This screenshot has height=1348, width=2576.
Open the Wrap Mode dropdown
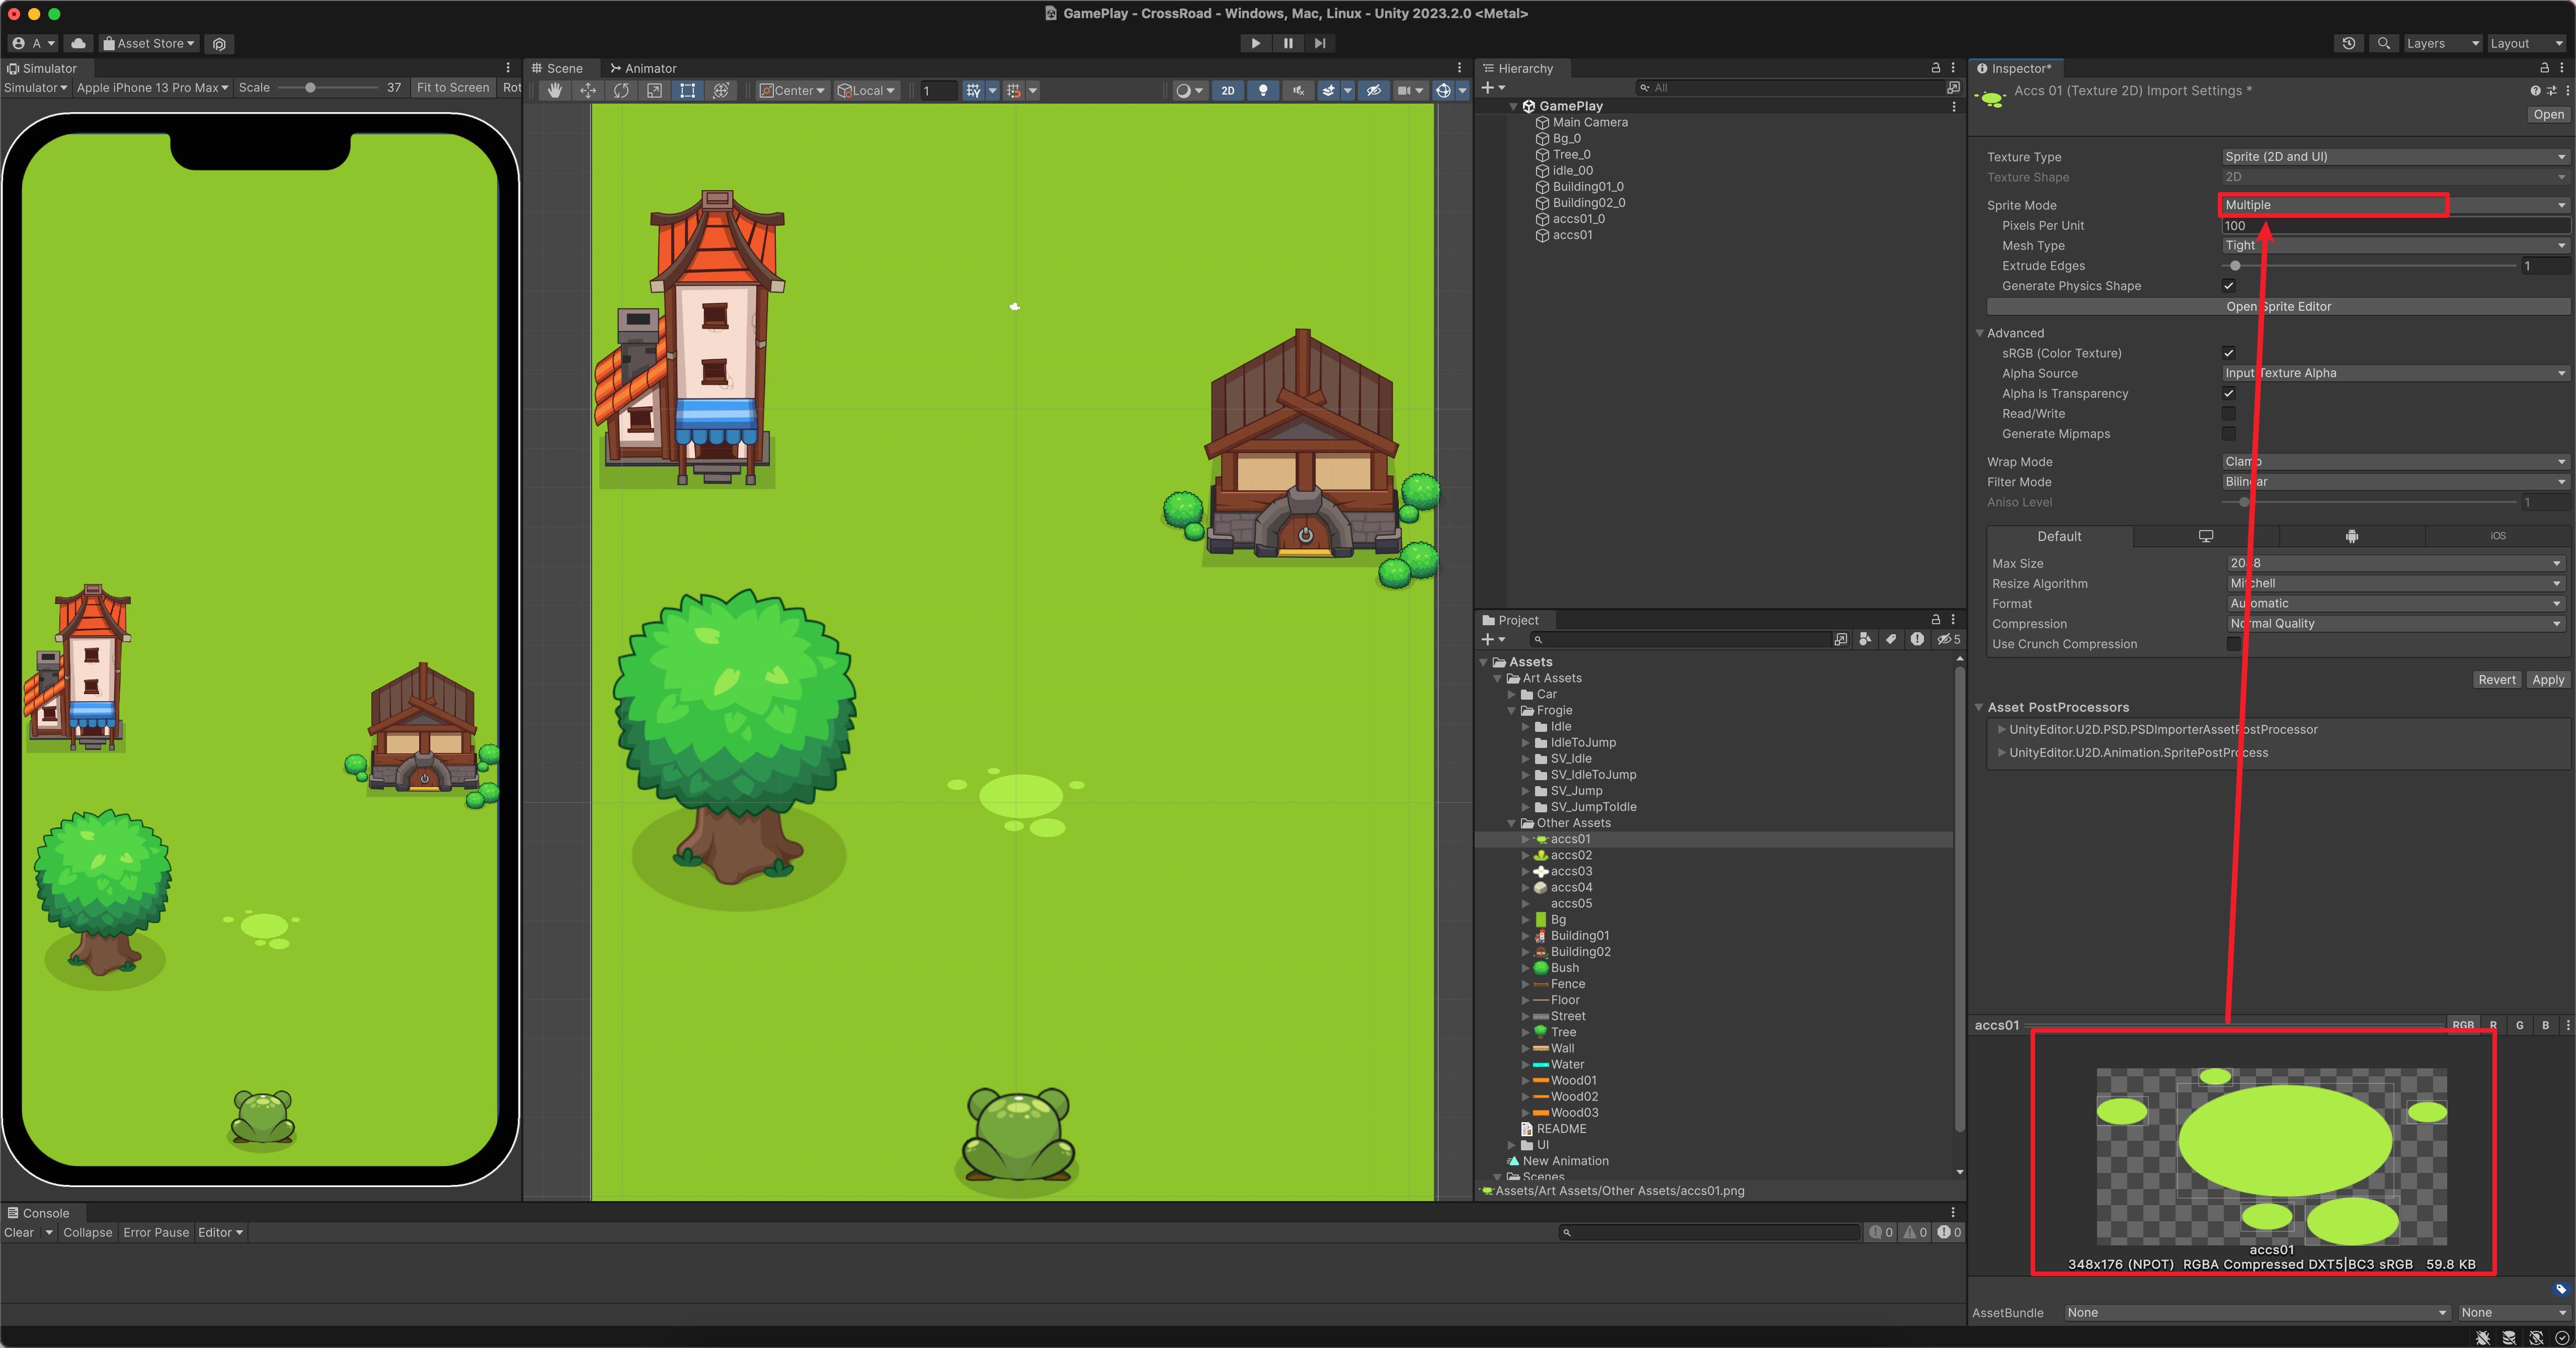coord(2395,461)
